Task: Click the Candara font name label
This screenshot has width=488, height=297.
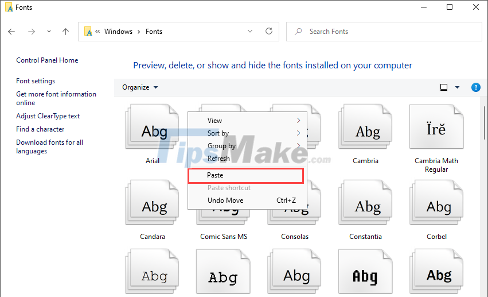Action: pos(153,237)
